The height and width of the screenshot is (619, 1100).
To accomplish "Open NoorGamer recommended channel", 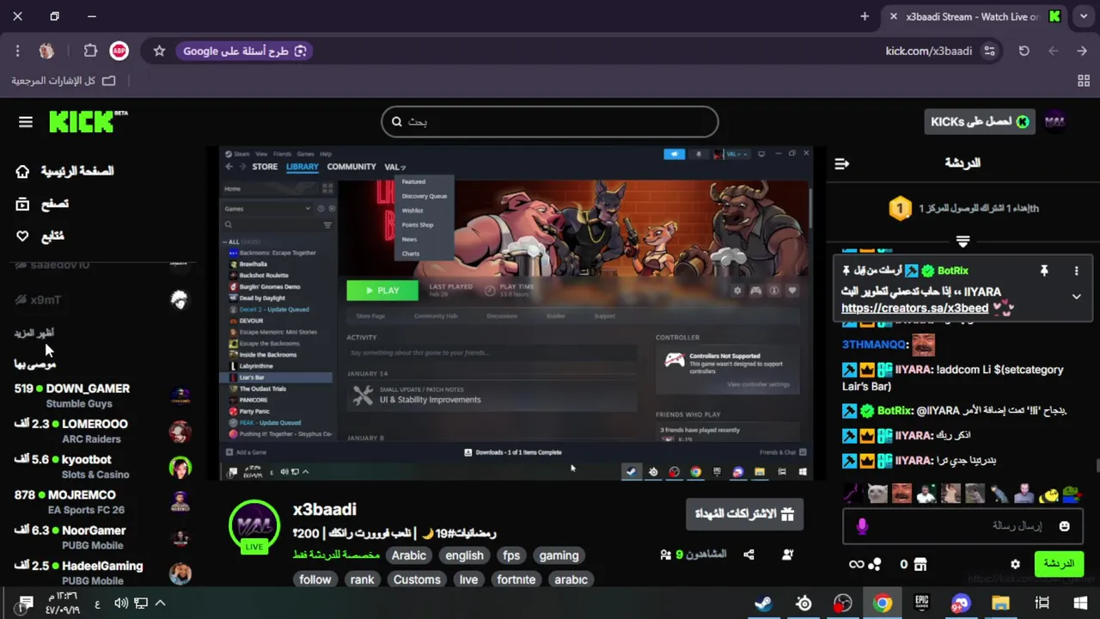I will [101, 537].
